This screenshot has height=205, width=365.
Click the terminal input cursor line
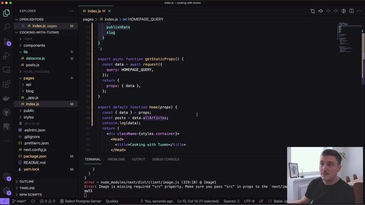click(x=86, y=195)
